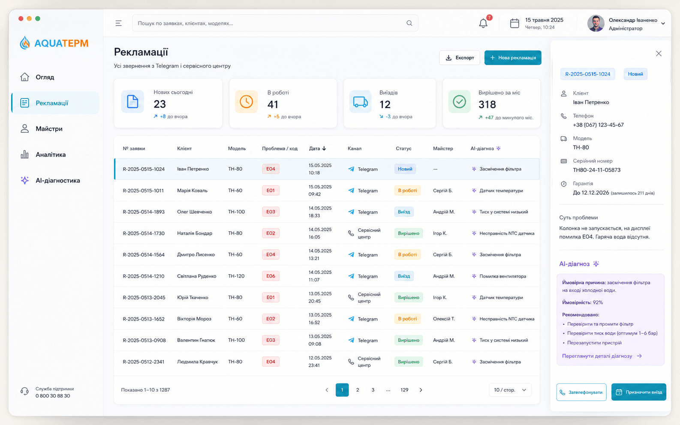Close the reclamation details panel
Screen dimensions: 680x425
pyautogui.click(x=659, y=54)
